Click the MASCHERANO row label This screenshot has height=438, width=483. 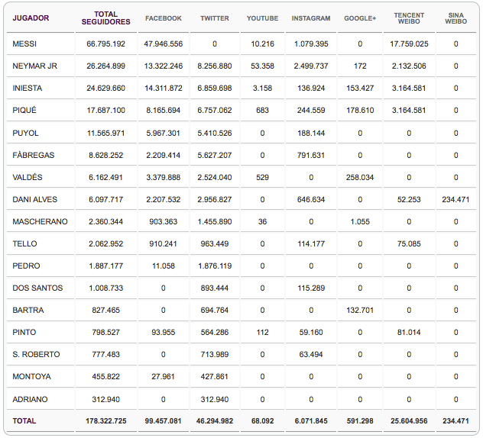(40, 222)
